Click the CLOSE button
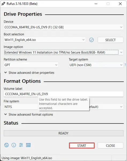Image resolution: width=127 pixels, height=161 pixels. click(x=110, y=146)
